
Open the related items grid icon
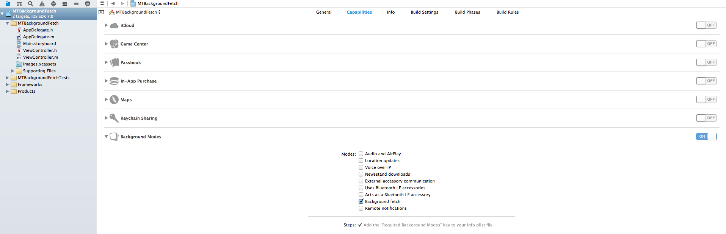[102, 3]
